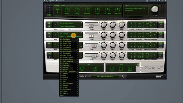This screenshot has height=103, width=183.
Task: Click the Release smart knob
Action: point(87,10)
